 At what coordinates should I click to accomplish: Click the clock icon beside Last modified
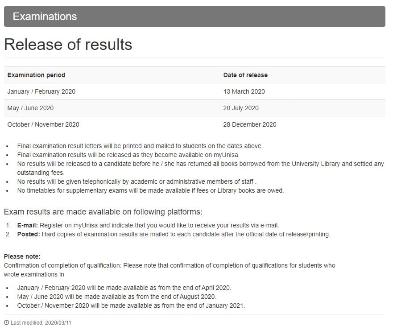[7, 322]
